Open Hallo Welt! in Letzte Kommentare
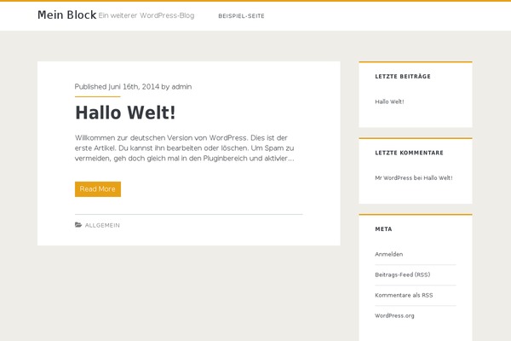 [438, 178]
